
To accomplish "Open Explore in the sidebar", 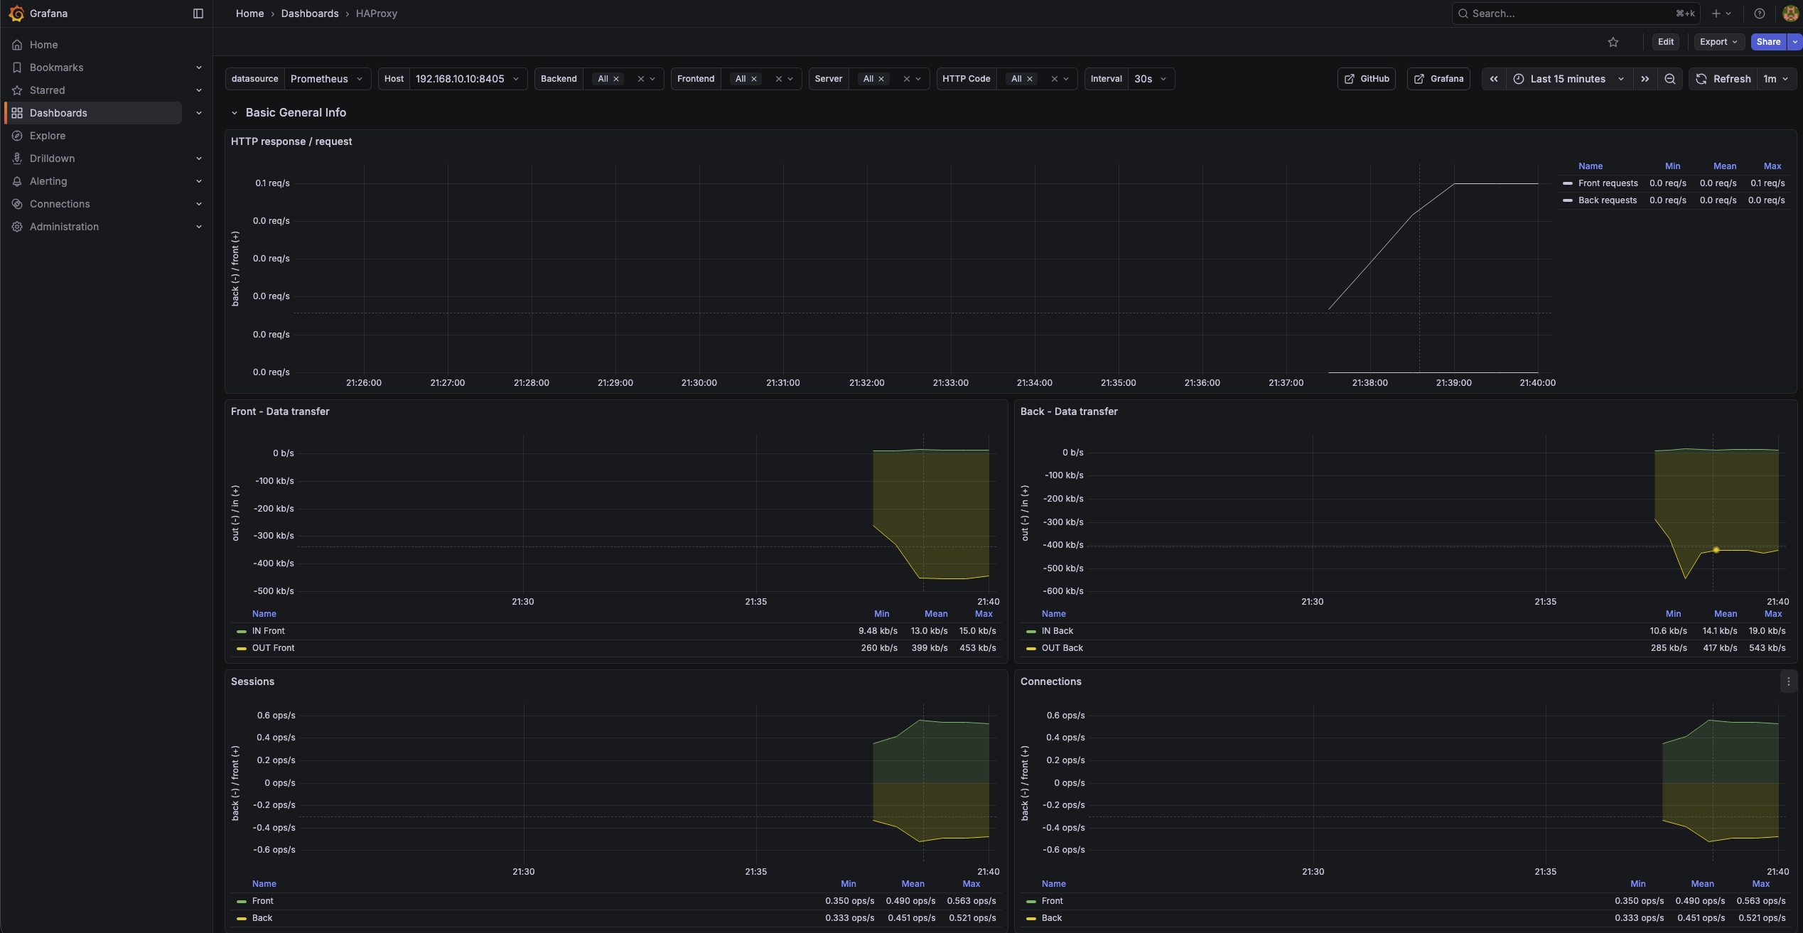I will click(48, 136).
